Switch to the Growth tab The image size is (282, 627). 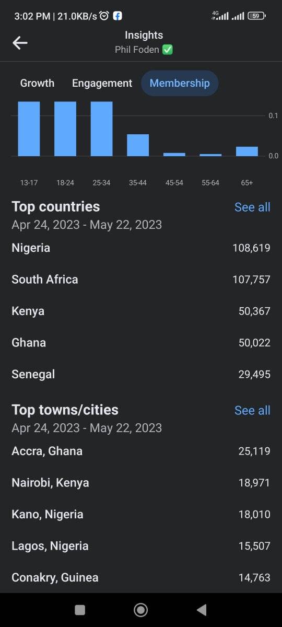(x=37, y=83)
